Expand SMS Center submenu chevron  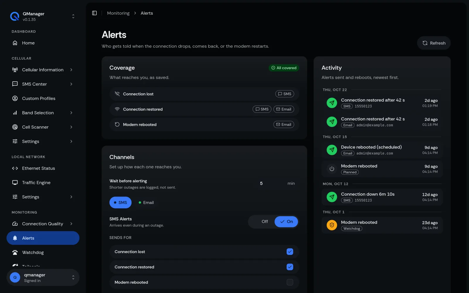[x=71, y=84]
